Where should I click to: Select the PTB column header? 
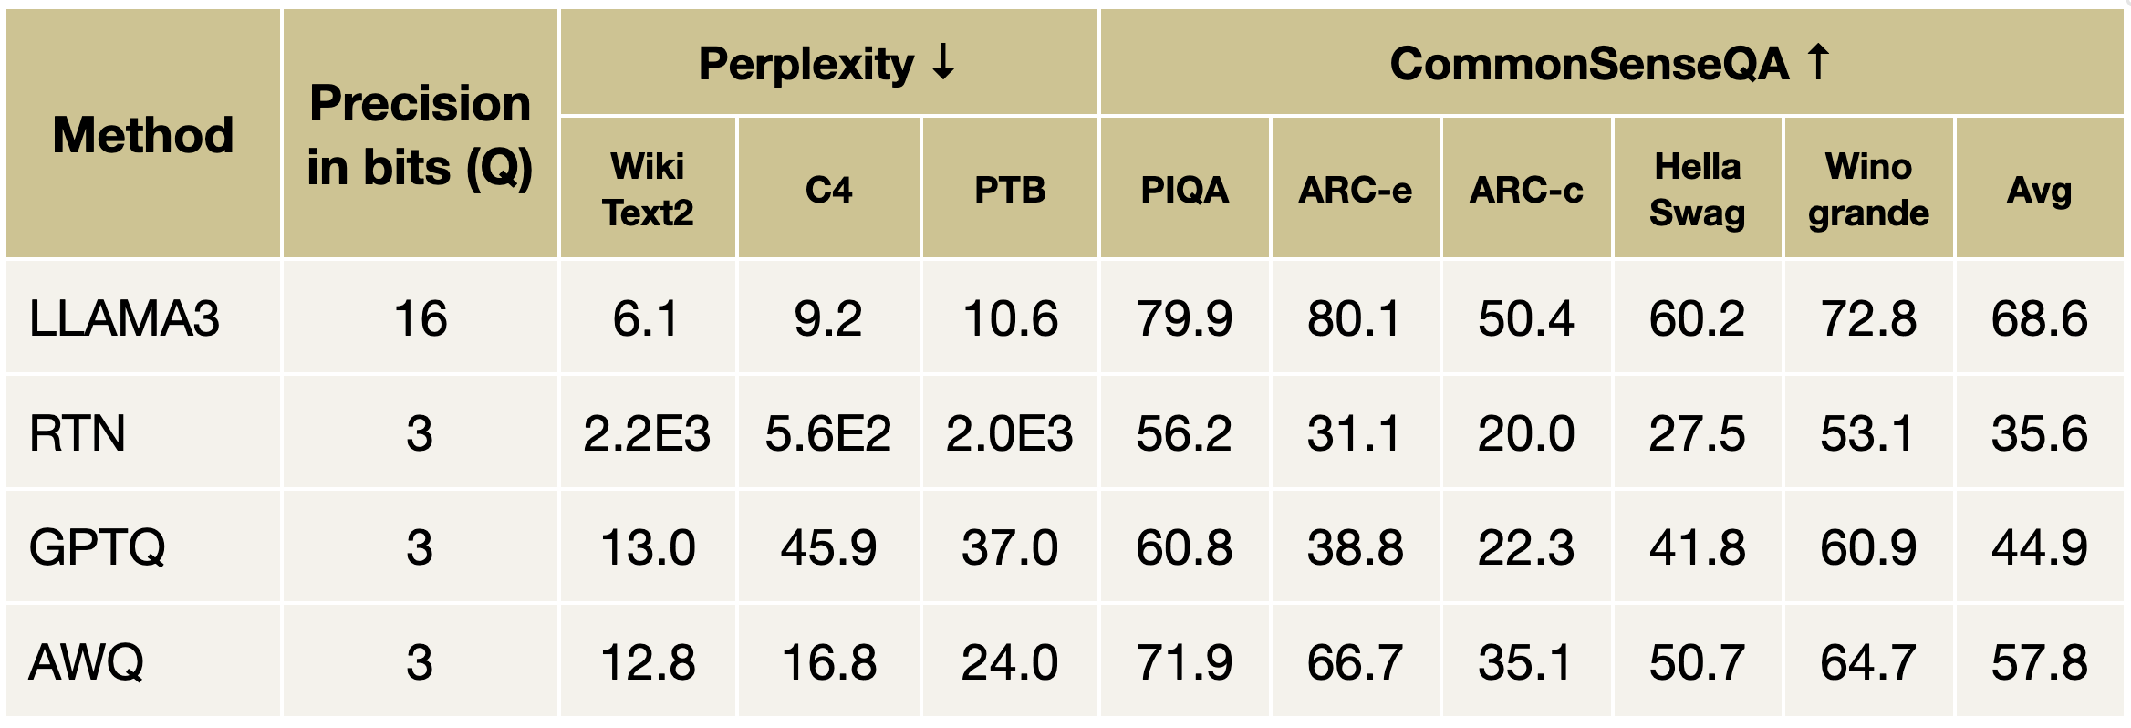pyautogui.click(x=1010, y=190)
